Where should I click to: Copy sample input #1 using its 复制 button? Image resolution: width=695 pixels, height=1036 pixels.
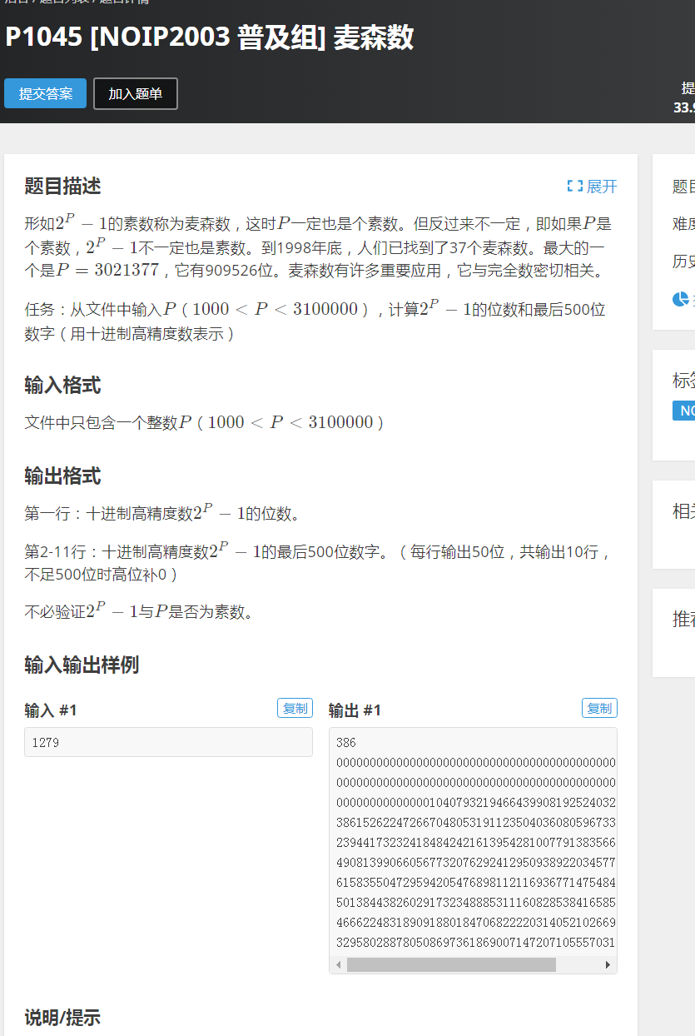[295, 707]
